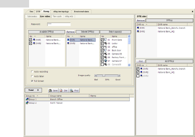Screen dimensions: 195x137
Task: Click Remove button in DVR sites panel
Action: [x=141, y=20]
